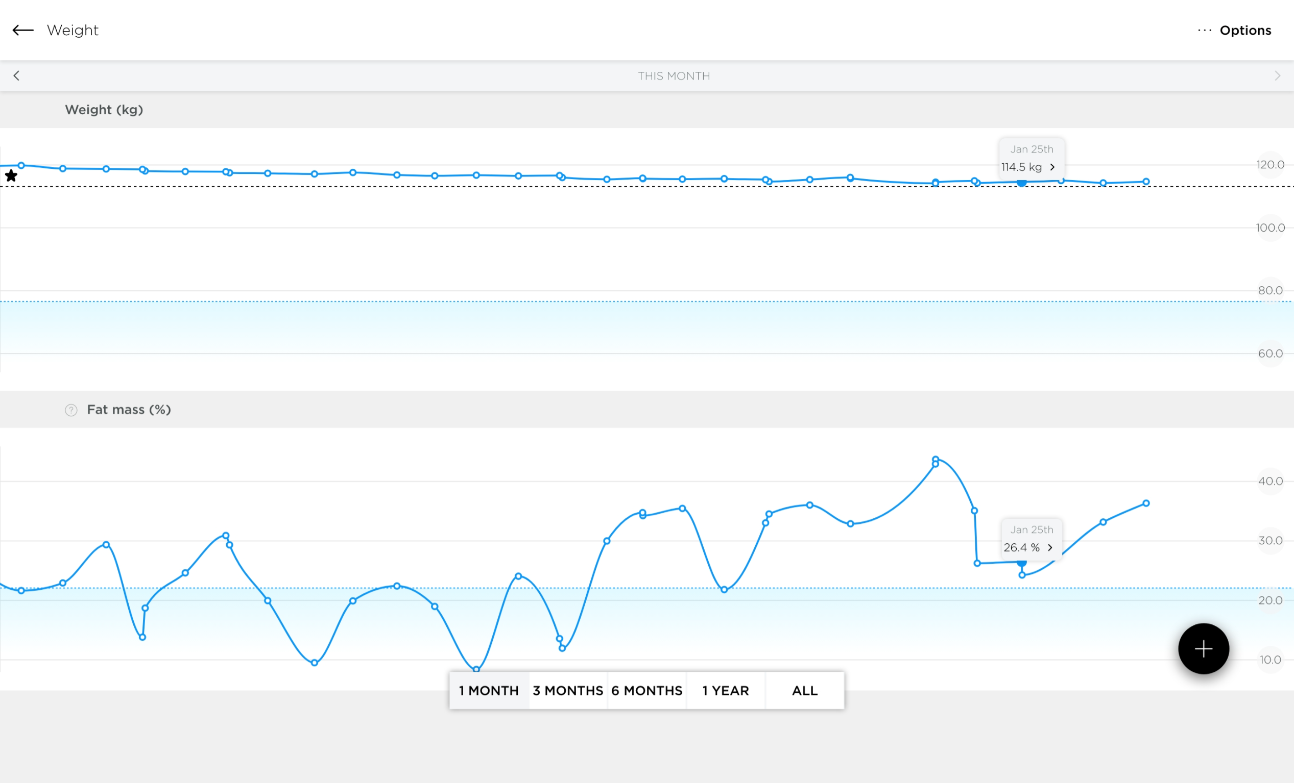Click the Weight (kg) chart heading
Viewport: 1294px width, 783px height.
tap(104, 110)
